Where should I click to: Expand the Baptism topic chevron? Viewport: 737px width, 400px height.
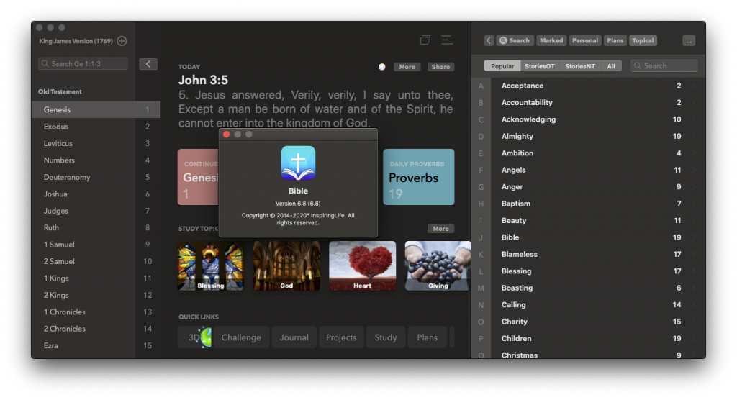(693, 204)
